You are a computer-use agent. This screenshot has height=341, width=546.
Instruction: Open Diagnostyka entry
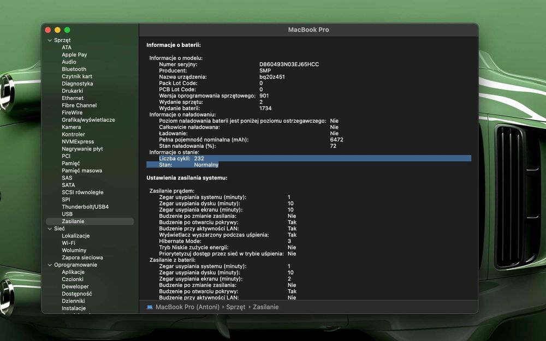pyautogui.click(x=78, y=83)
